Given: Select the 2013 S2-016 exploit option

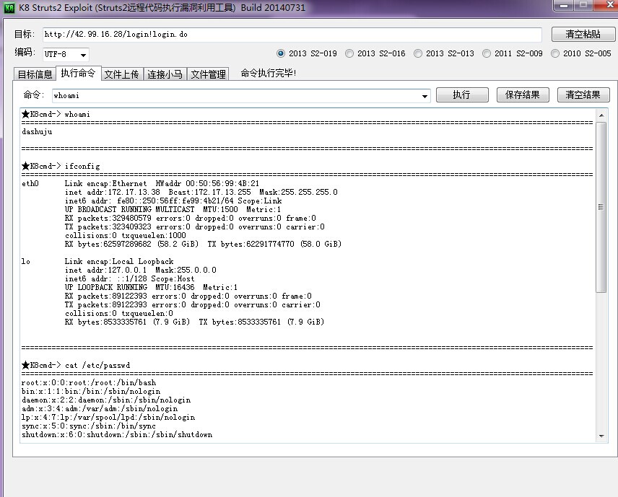Looking at the screenshot, I should 375,53.
